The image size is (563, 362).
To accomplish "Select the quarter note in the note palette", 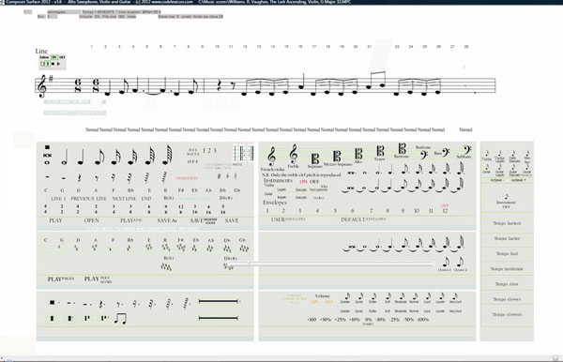I will (x=81, y=157).
